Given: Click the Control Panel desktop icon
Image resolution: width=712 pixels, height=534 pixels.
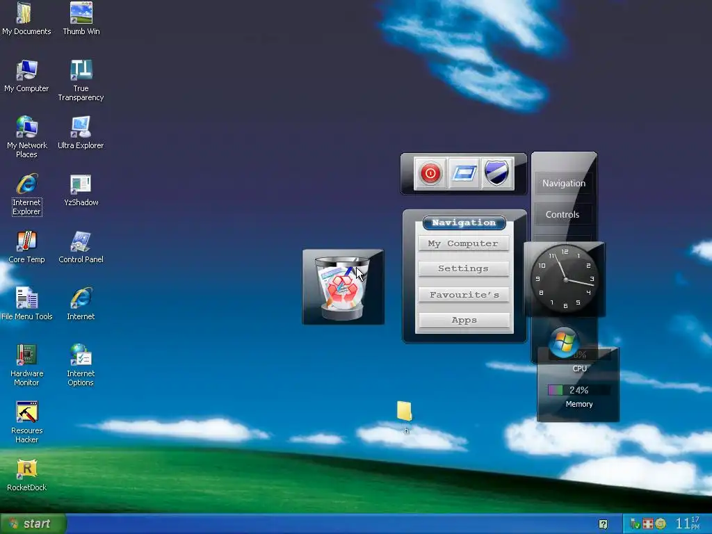Looking at the screenshot, I should [81, 248].
